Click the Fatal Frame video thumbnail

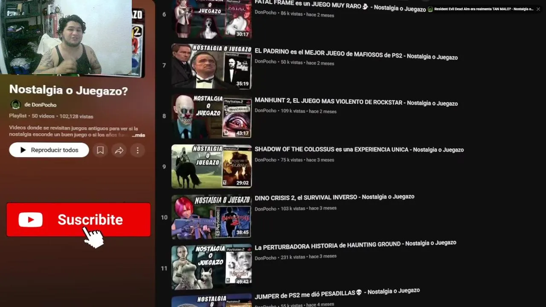(212, 19)
